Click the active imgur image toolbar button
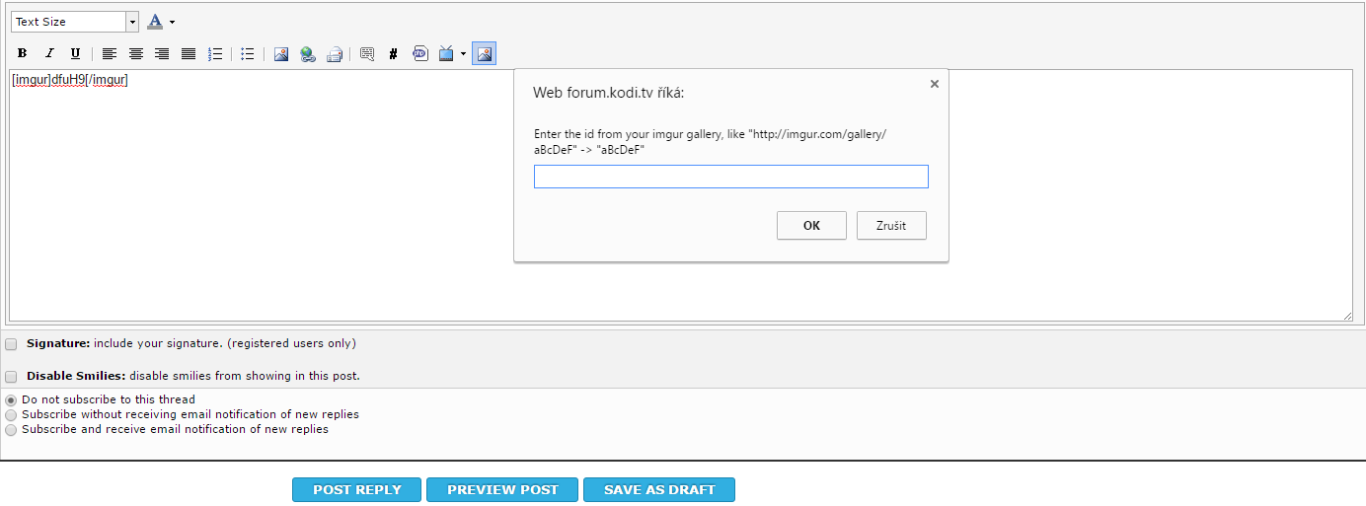Screen dimensions: 1366x506 click(x=484, y=54)
